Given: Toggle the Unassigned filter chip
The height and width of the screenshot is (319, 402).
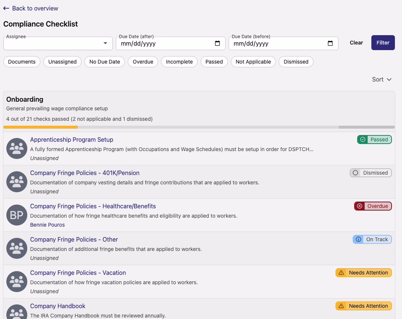Looking at the screenshot, I should click(x=62, y=62).
